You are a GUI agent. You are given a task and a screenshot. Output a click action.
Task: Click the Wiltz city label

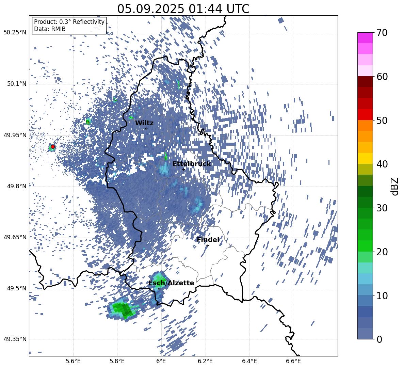(144, 123)
